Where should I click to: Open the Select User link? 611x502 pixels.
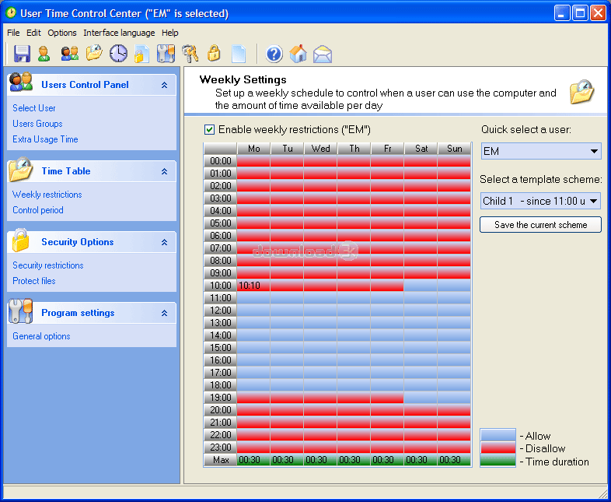(x=34, y=108)
